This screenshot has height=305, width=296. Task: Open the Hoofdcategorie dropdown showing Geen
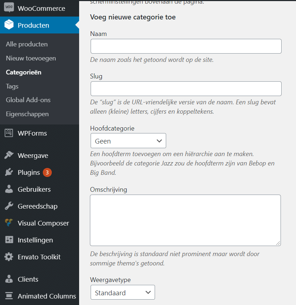[128, 141]
